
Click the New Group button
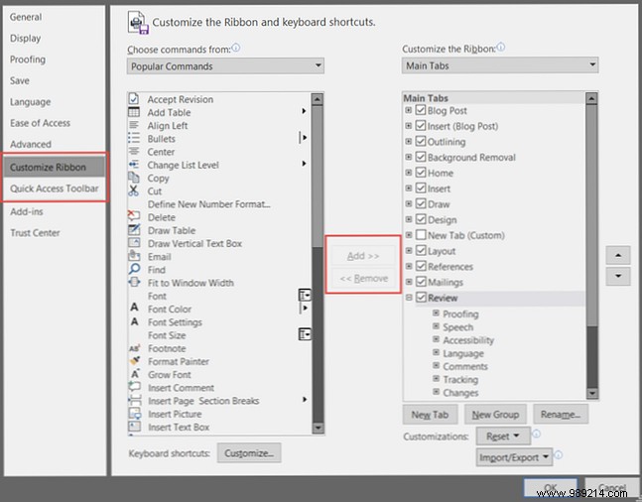pos(495,415)
